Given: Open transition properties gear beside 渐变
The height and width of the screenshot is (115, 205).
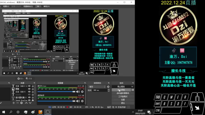Looking at the screenshot, I should [108, 87].
